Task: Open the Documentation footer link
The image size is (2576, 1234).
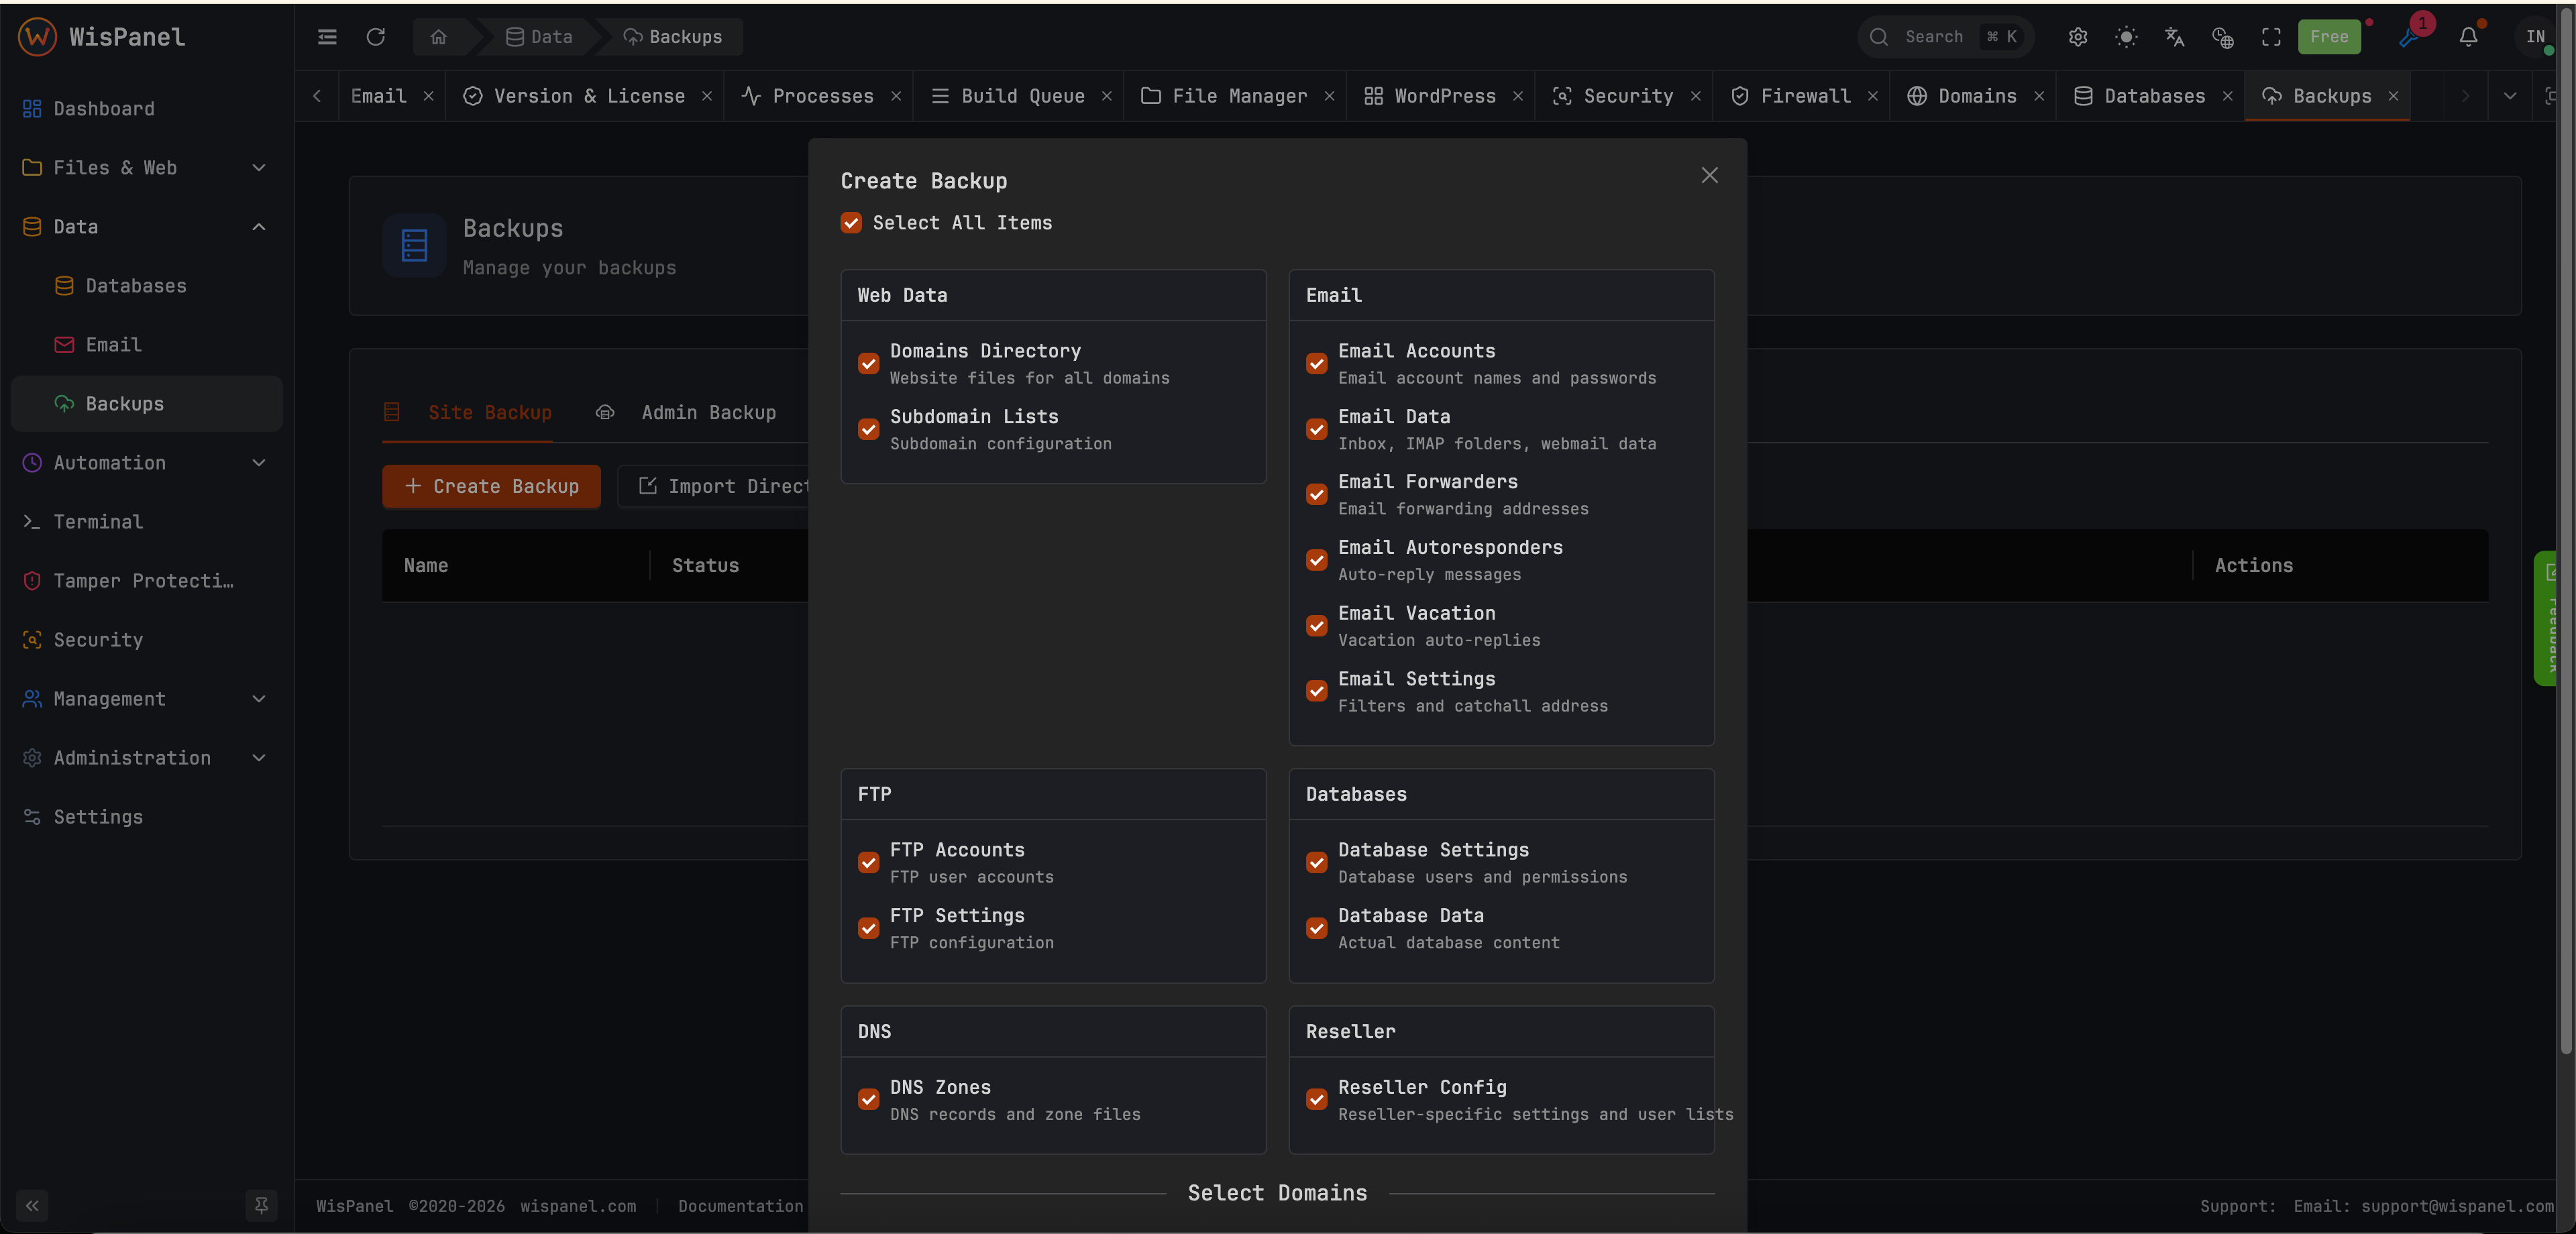Action: point(740,1206)
